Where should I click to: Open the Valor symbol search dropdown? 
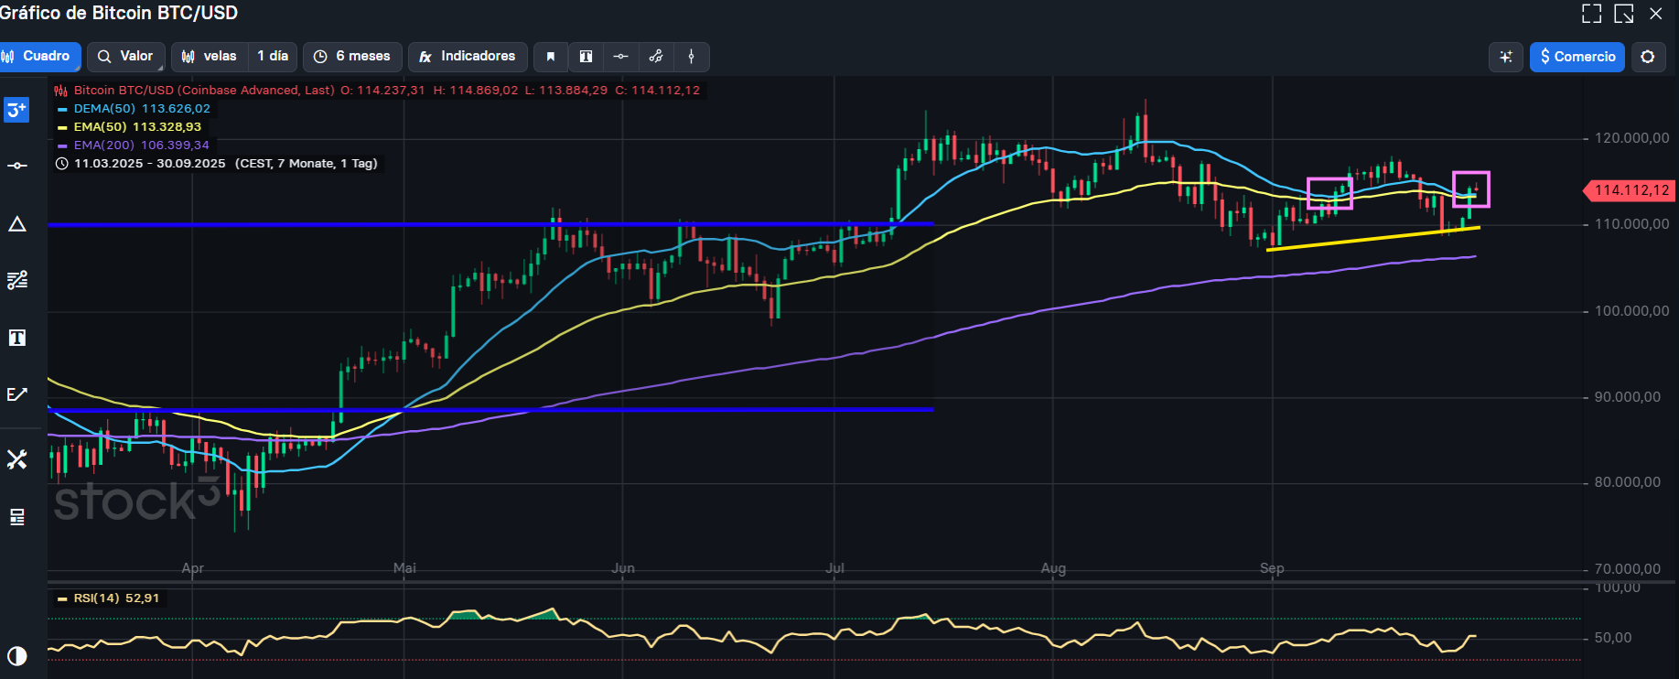126,57
